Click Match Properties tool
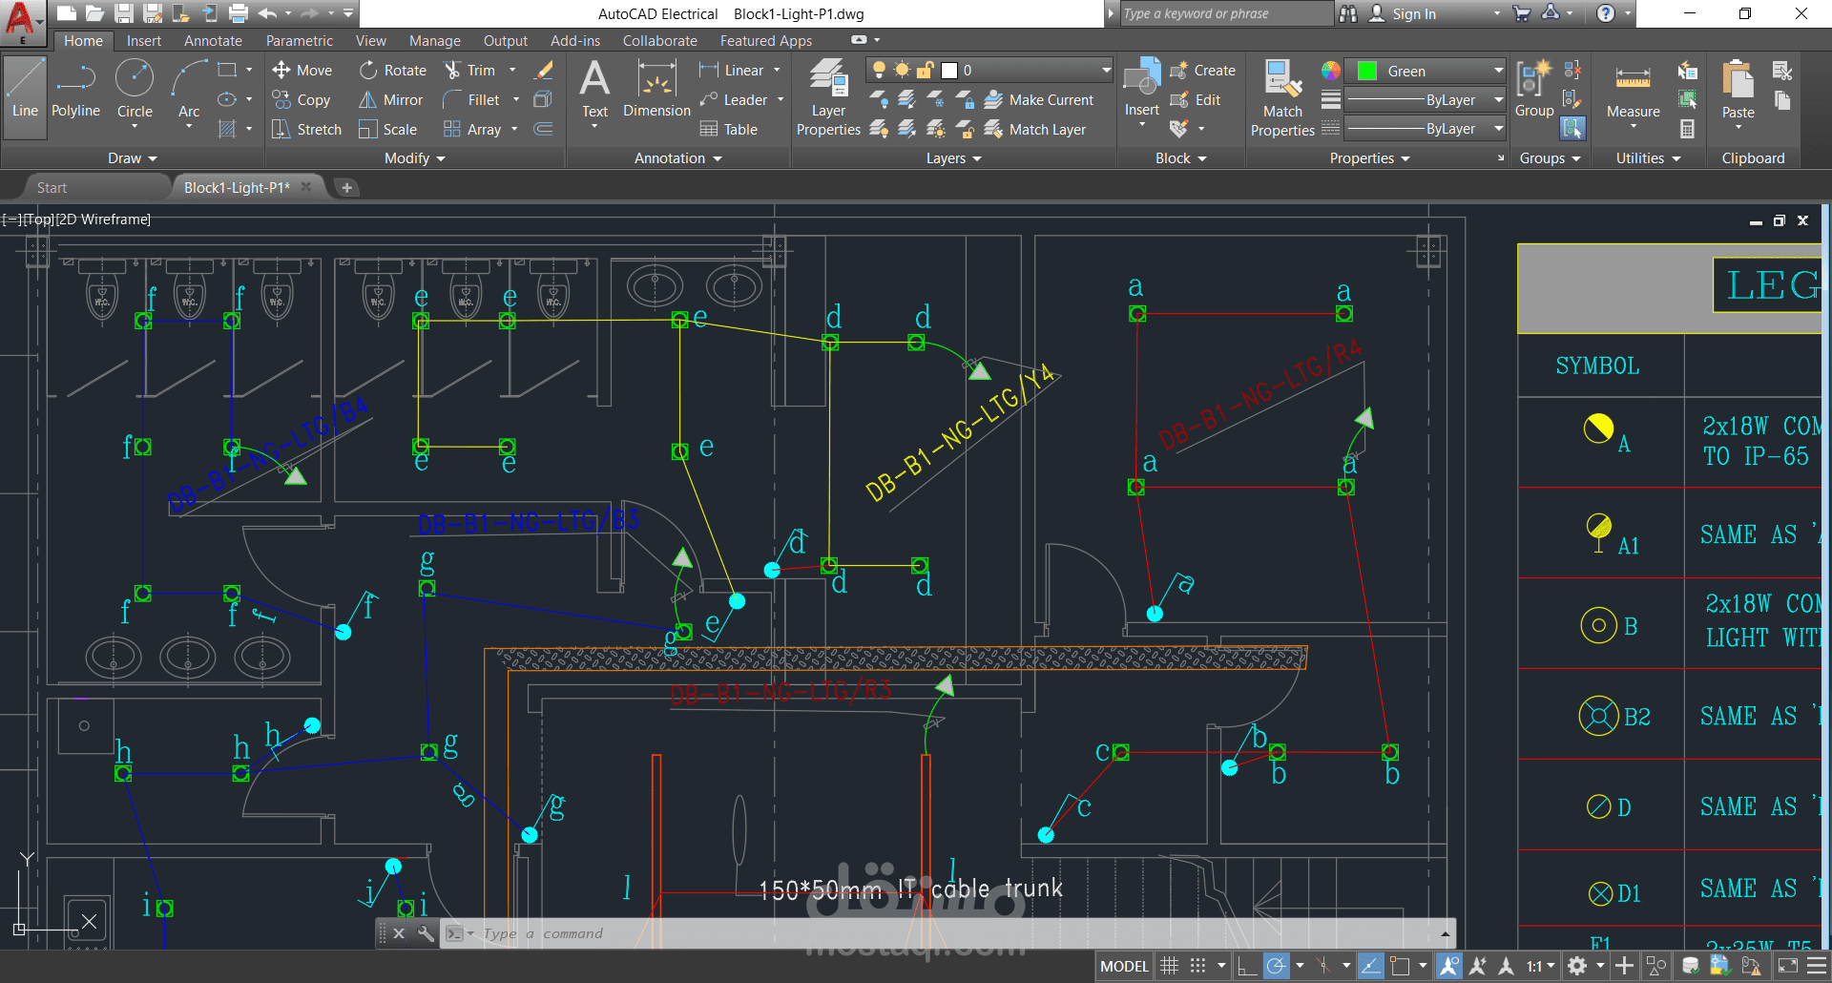The image size is (1832, 983). pyautogui.click(x=1282, y=96)
